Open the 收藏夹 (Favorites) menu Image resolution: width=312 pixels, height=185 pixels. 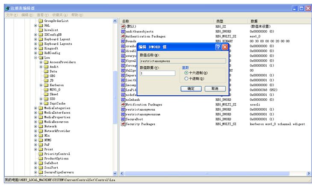pos(60,15)
